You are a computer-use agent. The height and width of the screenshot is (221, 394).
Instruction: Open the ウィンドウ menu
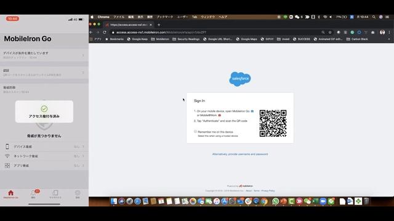(x=207, y=17)
